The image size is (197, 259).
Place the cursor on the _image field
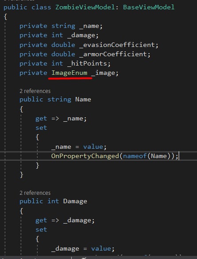tap(103, 73)
